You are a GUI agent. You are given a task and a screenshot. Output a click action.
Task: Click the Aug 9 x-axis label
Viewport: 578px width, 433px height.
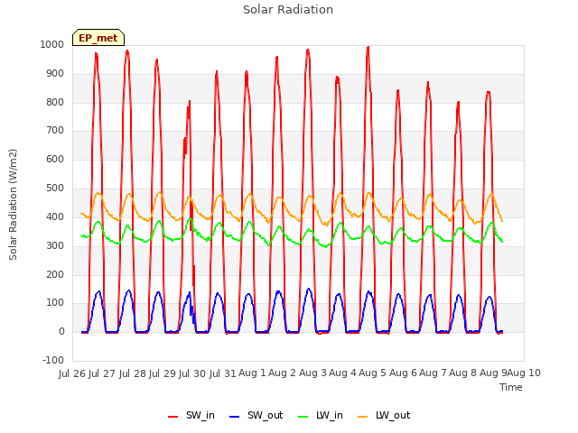[493, 373]
